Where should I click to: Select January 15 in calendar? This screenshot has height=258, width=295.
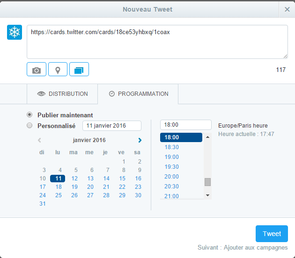pos(122,179)
